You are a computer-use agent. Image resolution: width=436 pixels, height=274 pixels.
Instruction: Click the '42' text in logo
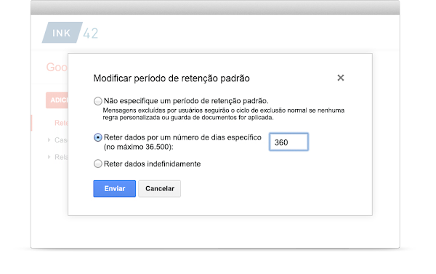click(x=91, y=33)
